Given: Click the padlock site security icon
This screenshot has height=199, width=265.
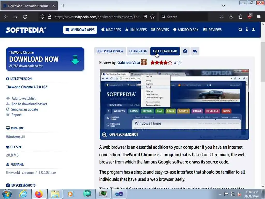Looking at the screenshot, I should (49, 17).
